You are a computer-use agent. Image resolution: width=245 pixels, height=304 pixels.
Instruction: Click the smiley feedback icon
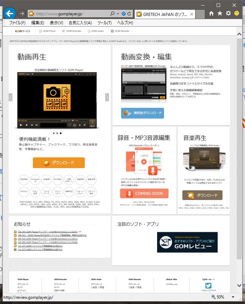tap(236, 14)
